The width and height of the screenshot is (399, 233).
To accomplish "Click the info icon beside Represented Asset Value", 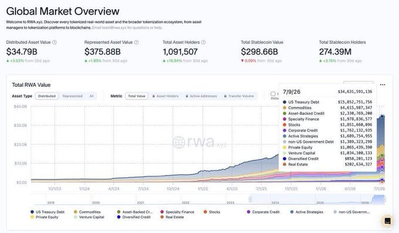I will [x=136, y=42].
